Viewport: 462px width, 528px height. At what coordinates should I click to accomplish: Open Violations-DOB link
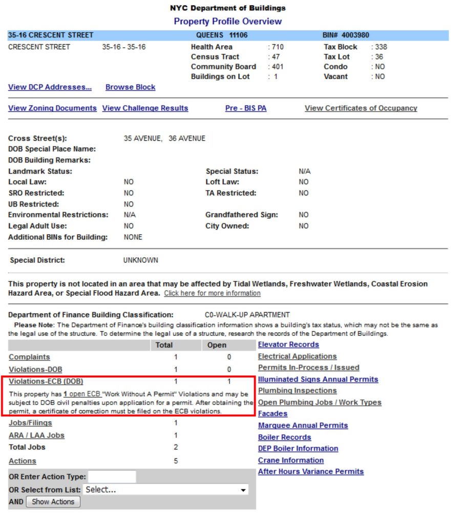point(35,369)
